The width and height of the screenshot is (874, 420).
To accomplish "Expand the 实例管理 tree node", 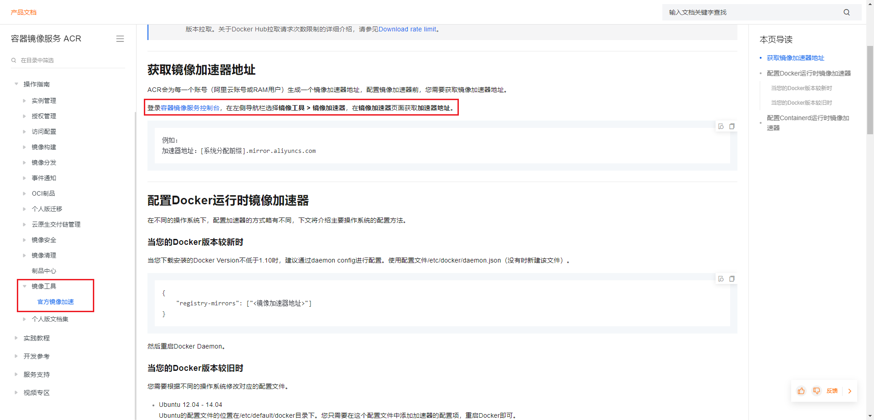I will pyautogui.click(x=25, y=101).
